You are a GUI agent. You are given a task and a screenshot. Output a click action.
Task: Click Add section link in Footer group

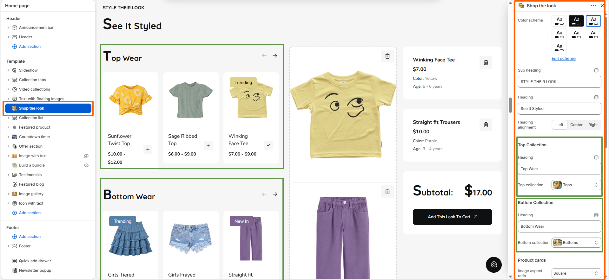coord(30,237)
